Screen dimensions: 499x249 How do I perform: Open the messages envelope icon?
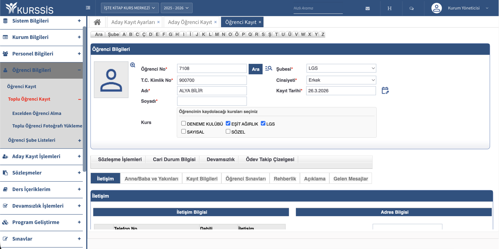point(368,8)
